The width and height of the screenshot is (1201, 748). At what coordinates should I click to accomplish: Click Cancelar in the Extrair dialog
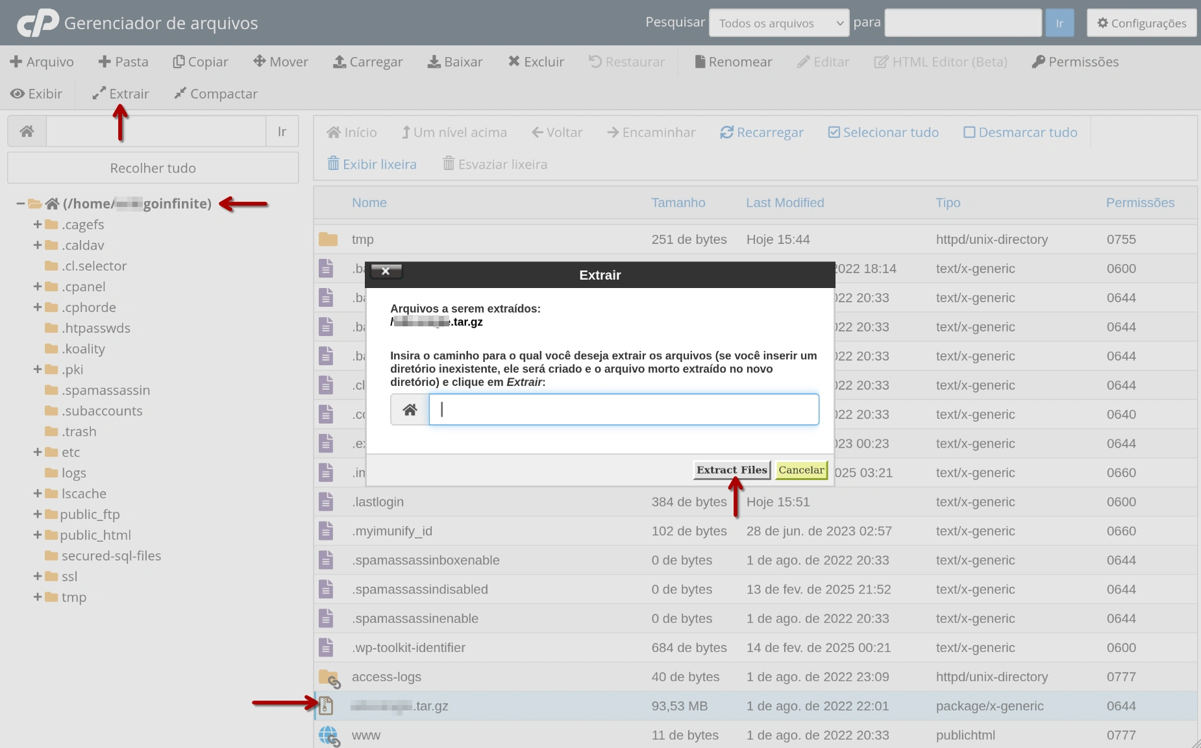click(x=801, y=469)
